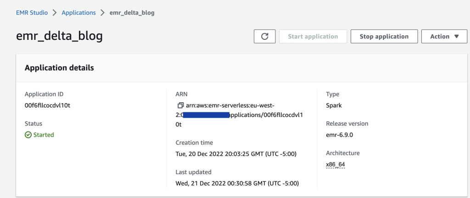Click the Started status text
470x198 pixels.
pyautogui.click(x=44, y=135)
